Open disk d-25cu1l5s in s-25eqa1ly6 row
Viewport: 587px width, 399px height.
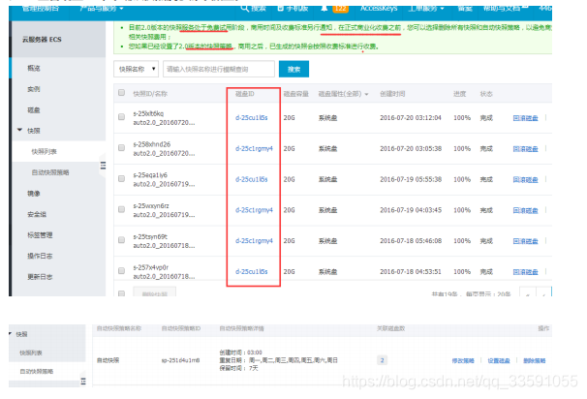point(252,179)
